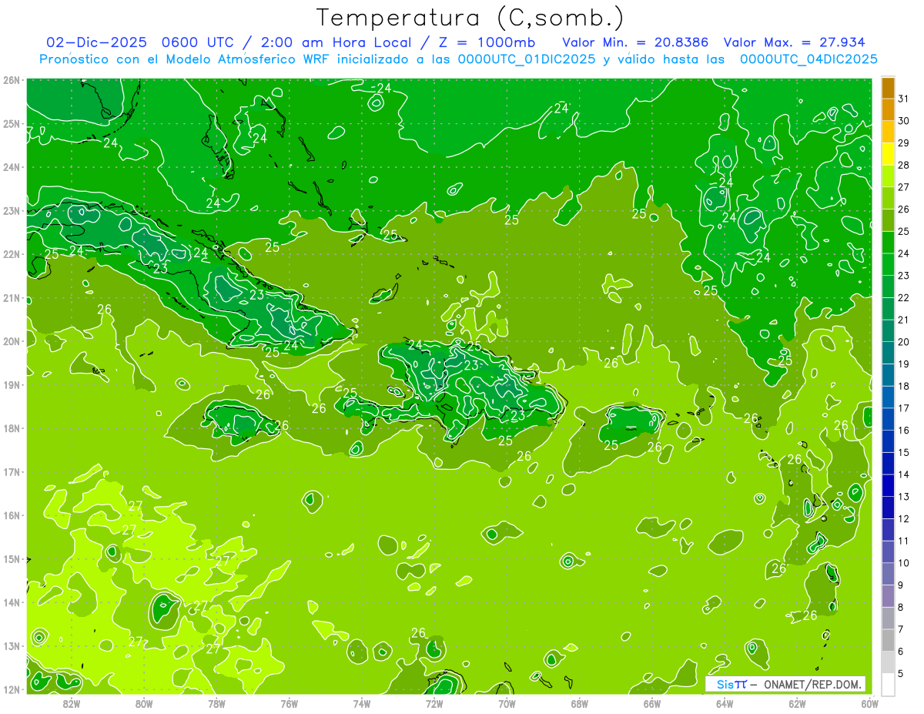Click the dark blue legend swatch between 13 and 14
Viewport: 924px width, 714px height.
coord(888,485)
